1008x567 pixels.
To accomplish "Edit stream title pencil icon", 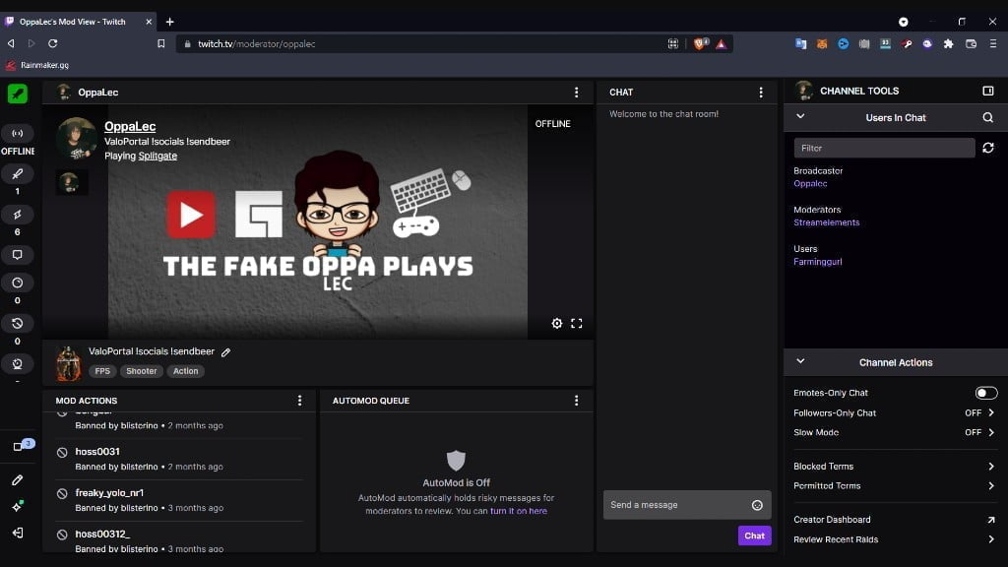I will (225, 352).
